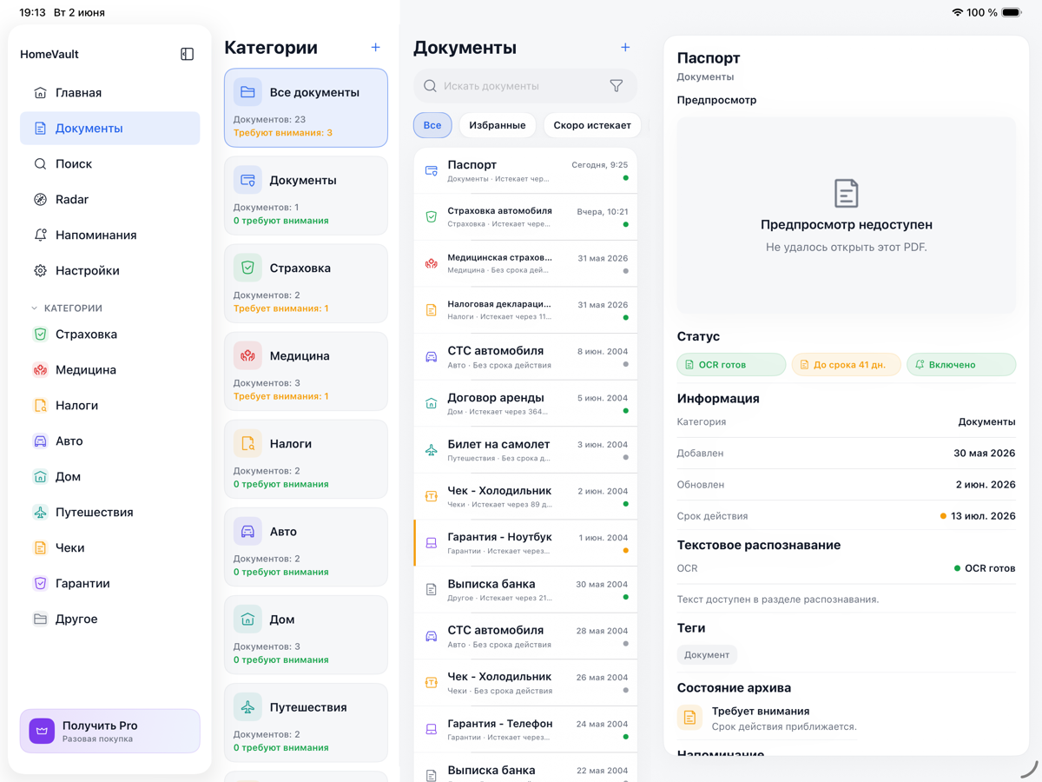Open the Налоговая декларация document row
Screen dimensions: 1042x782
click(525, 310)
